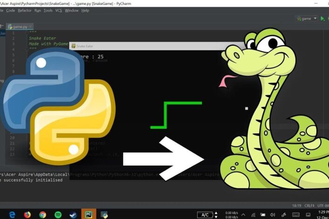Open Google Chrome from the taskbar
This screenshot has width=329, height=219.
42,215
